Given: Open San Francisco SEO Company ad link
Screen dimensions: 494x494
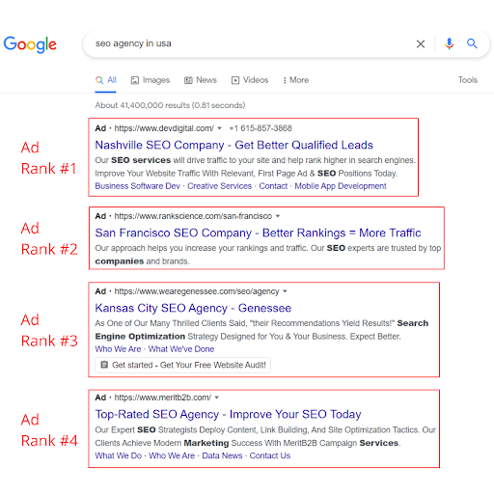Looking at the screenshot, I should tap(258, 233).
